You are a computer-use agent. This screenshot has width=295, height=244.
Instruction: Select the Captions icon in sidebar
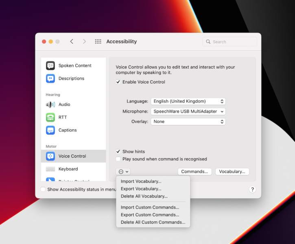[x=50, y=130]
